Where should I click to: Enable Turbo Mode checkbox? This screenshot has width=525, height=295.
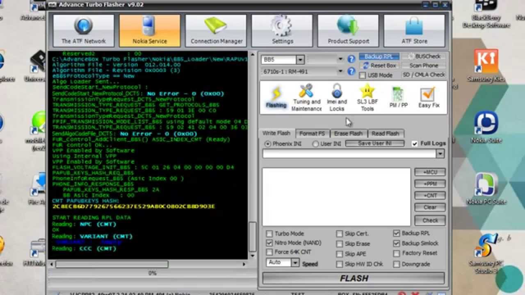coord(269,234)
